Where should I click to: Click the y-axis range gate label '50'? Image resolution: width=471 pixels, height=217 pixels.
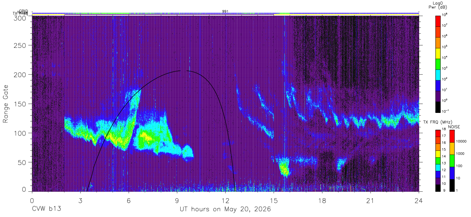22,162
